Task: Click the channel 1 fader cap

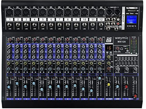Action: click(9, 87)
